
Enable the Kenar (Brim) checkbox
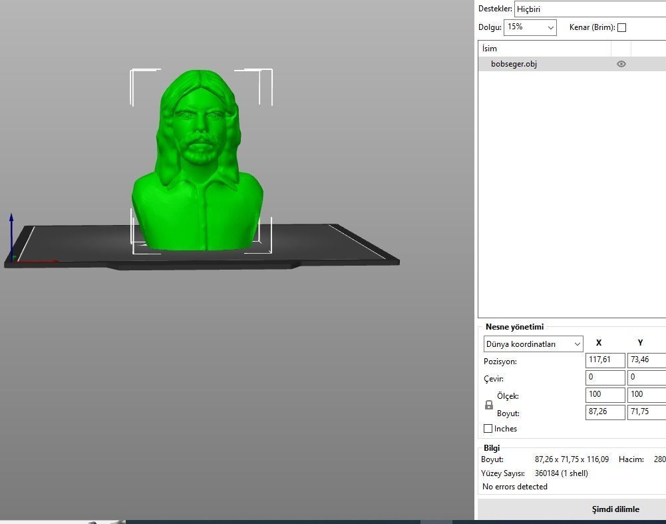621,27
